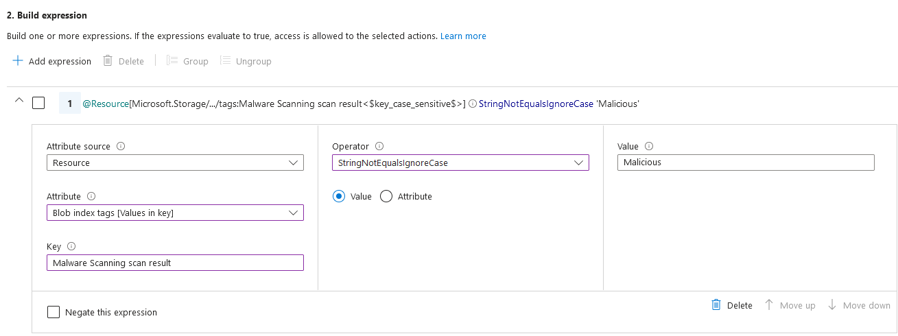Image resolution: width=898 pixels, height=336 pixels.
Task: Select the Attribute radio button
Action: tap(386, 196)
